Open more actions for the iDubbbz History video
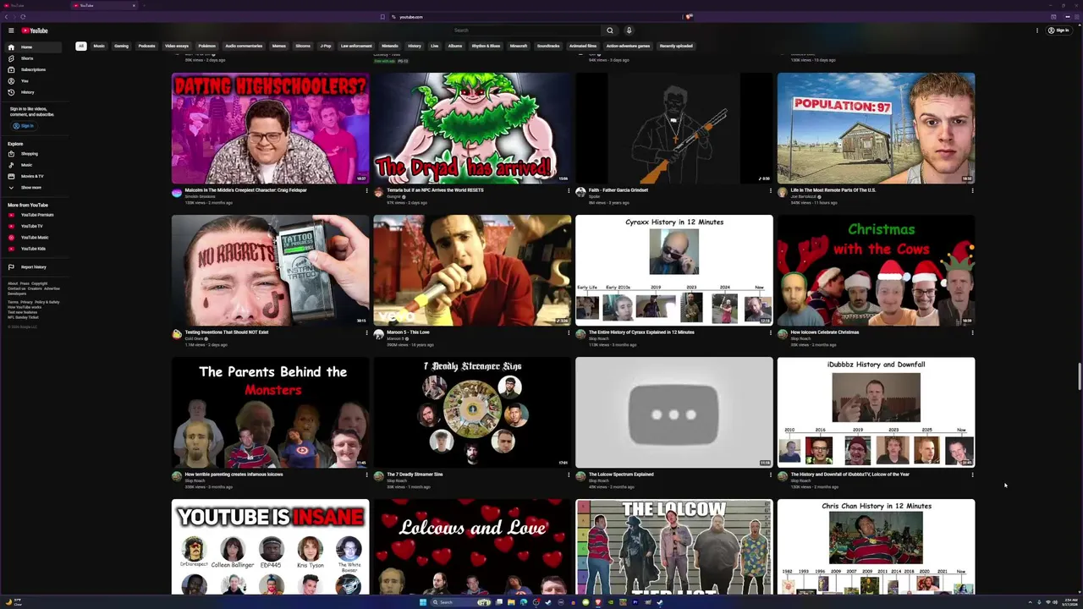This screenshot has height=609, width=1083. pos(972,475)
